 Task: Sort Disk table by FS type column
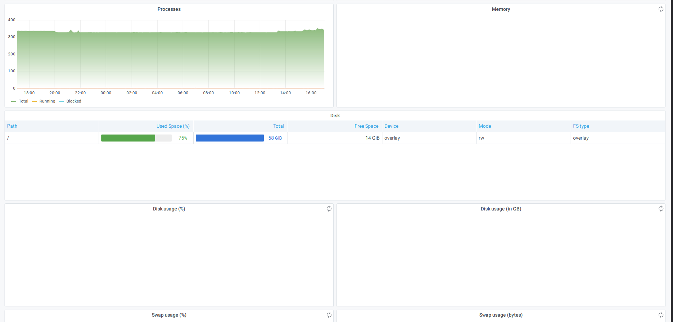tap(581, 126)
